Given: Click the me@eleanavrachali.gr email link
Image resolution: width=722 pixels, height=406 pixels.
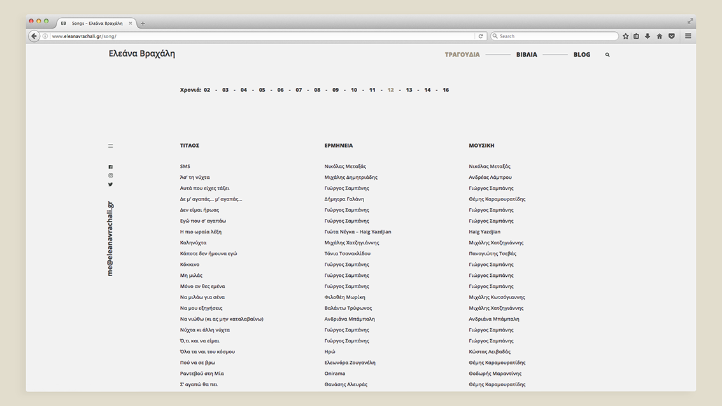Looking at the screenshot, I should coord(110,239).
